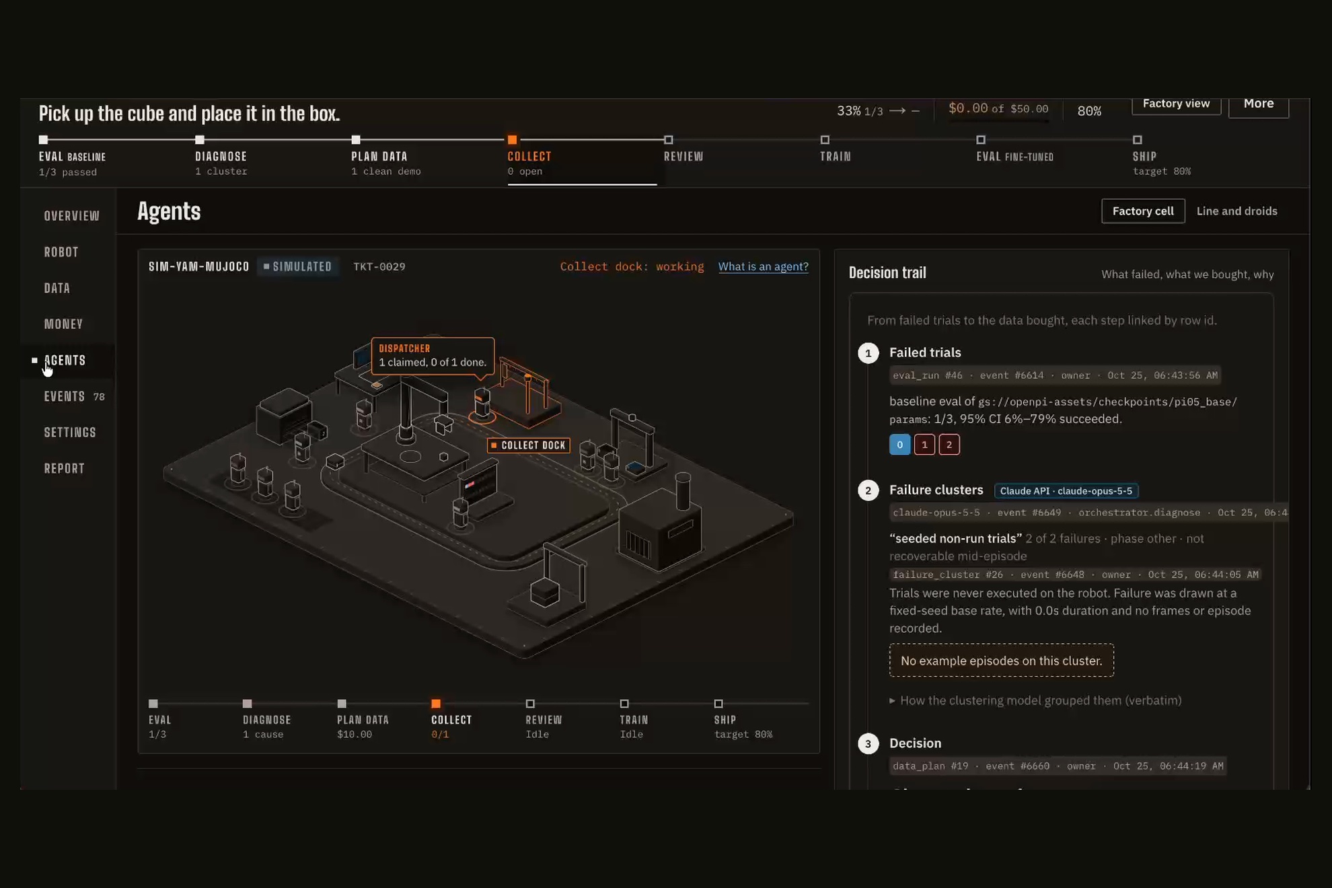1332x888 pixels.
Task: Click the Diagnose 1 cause marker below scene
Action: tap(247, 704)
